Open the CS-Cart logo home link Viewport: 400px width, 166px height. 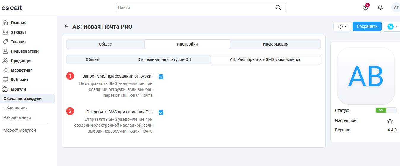coord(12,8)
